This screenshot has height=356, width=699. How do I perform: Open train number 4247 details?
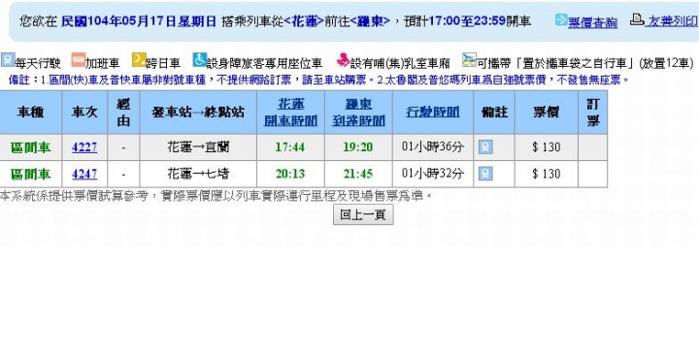[84, 174]
